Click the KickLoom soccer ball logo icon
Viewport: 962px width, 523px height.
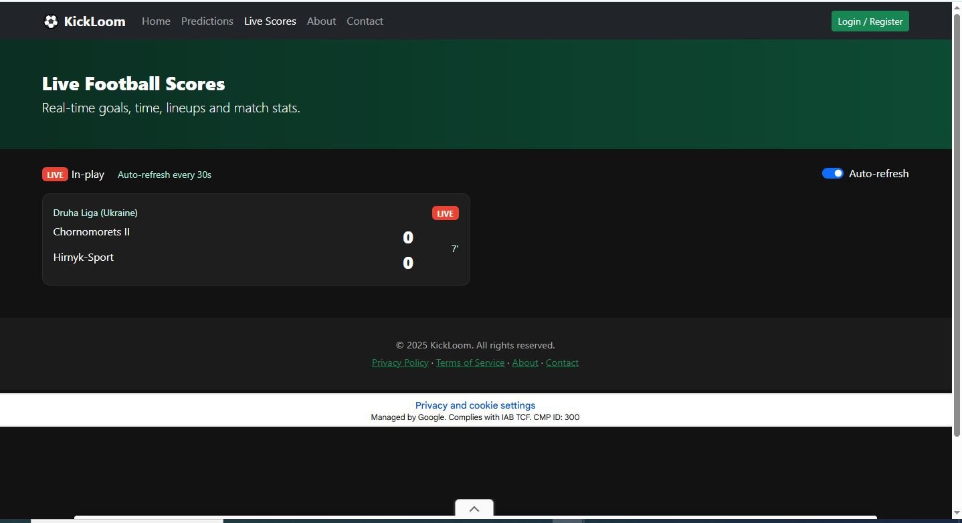click(x=51, y=21)
